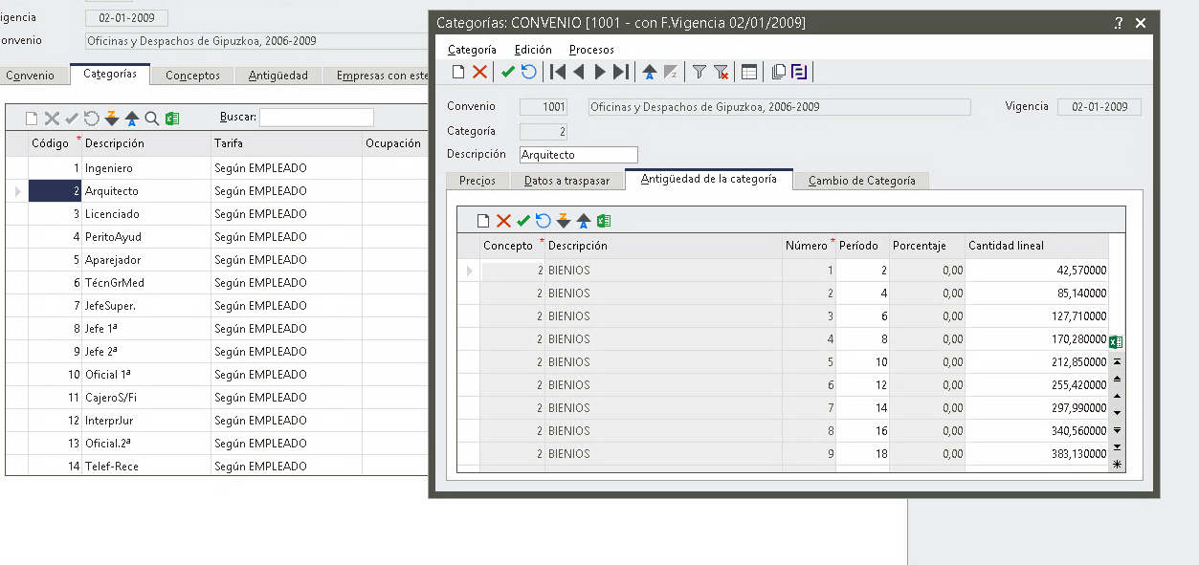Open Antigüedad tab in background window

click(x=278, y=75)
